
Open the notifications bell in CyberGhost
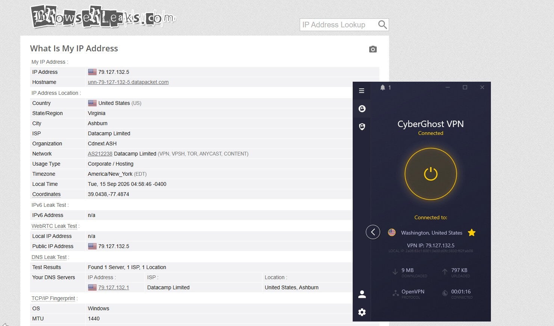click(x=383, y=87)
